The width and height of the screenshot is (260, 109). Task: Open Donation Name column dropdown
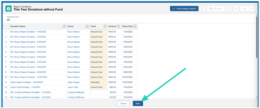coord(64,26)
